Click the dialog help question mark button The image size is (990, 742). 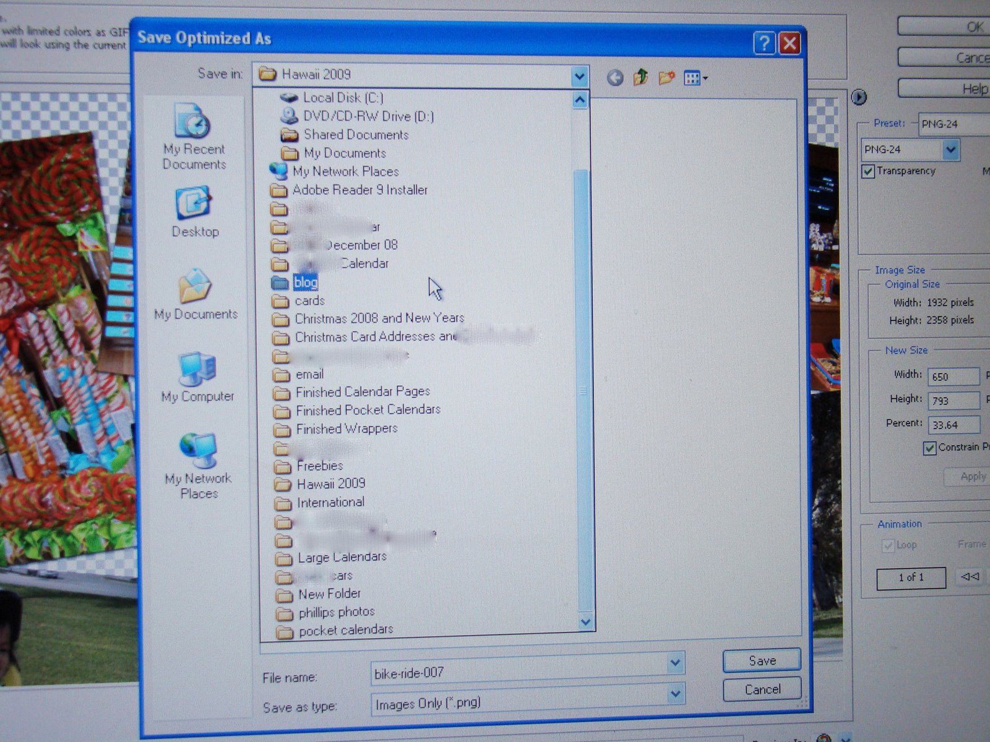pyautogui.click(x=764, y=43)
